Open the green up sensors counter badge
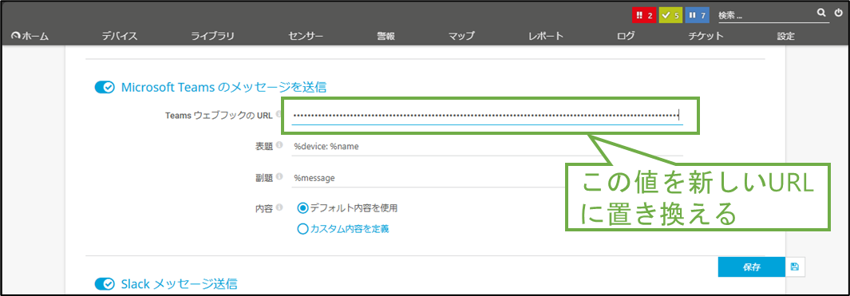The height and width of the screenshot is (296, 850). (670, 16)
